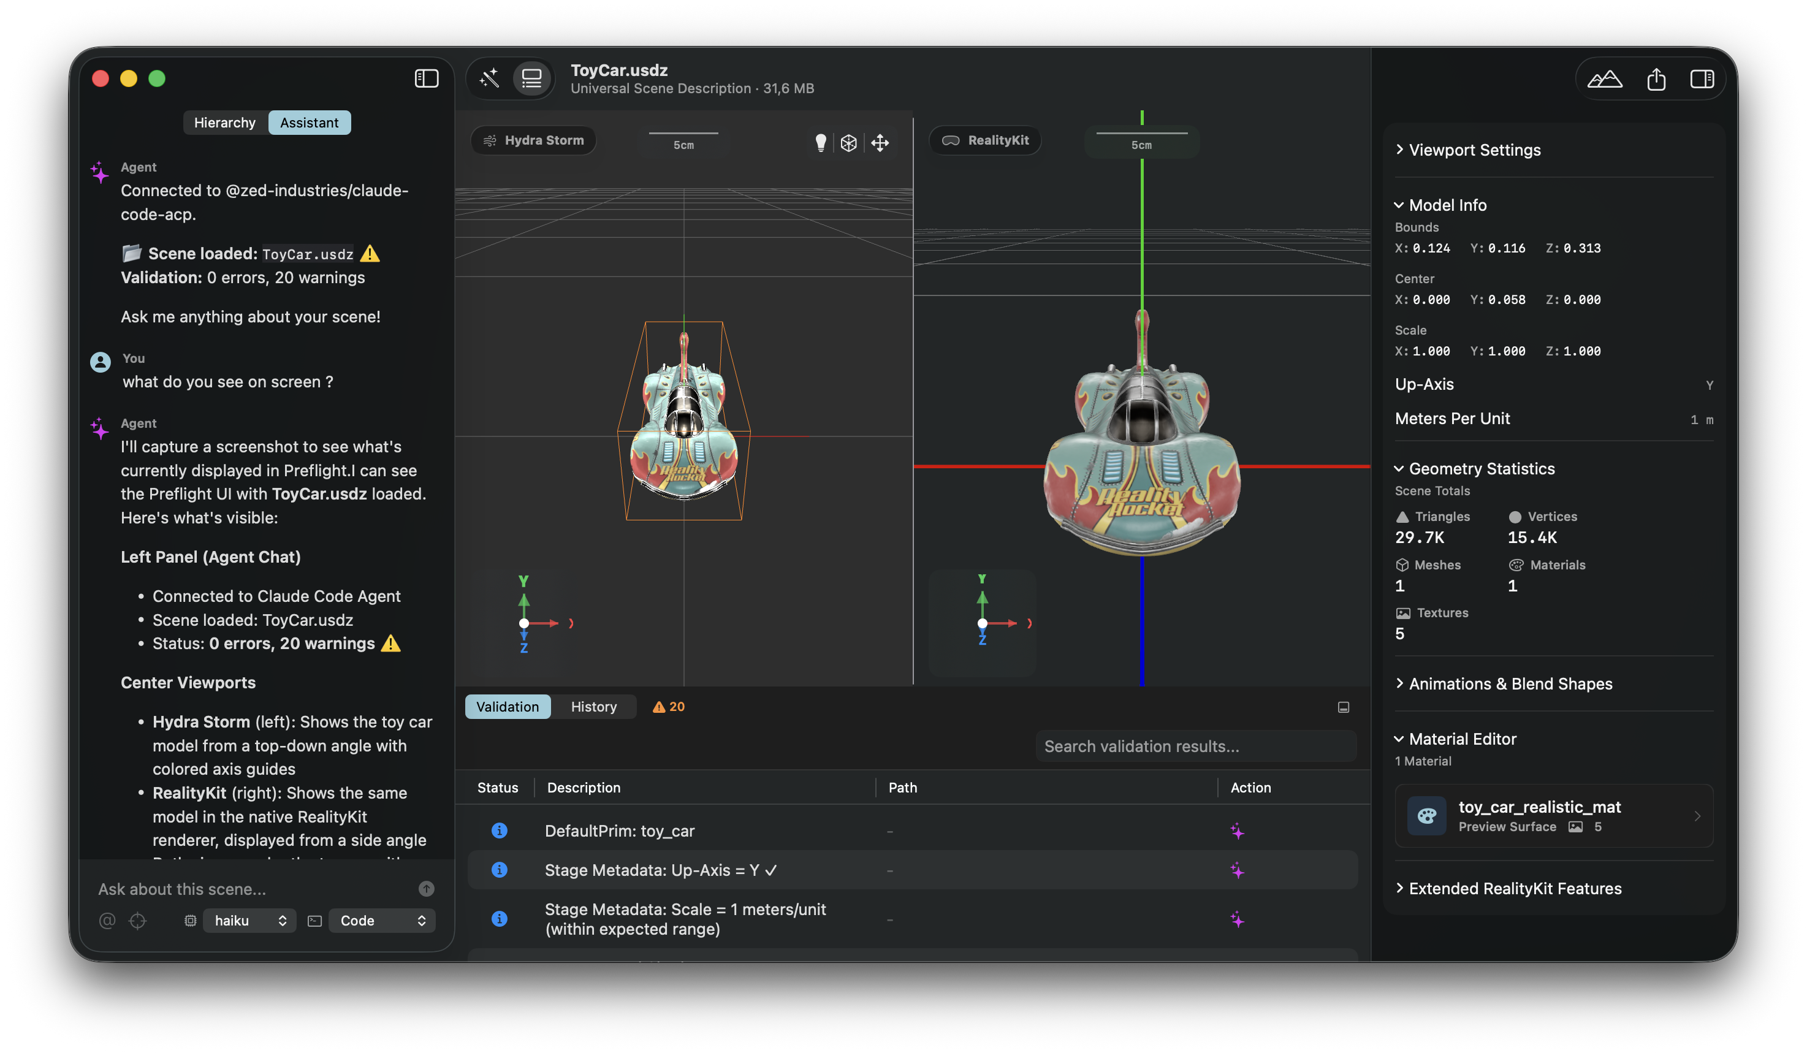The width and height of the screenshot is (1807, 1053).
Task: Click the @ mention icon in chat input
Action: click(x=107, y=921)
